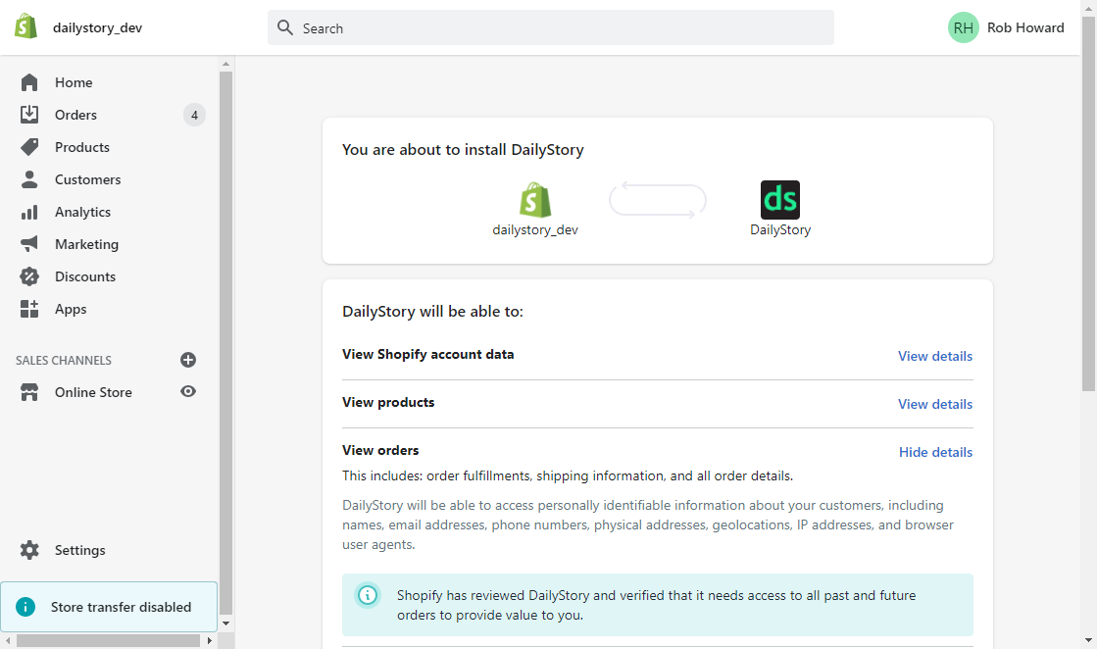
Task: Click the DailyStory ds app logo
Action: pyautogui.click(x=780, y=200)
